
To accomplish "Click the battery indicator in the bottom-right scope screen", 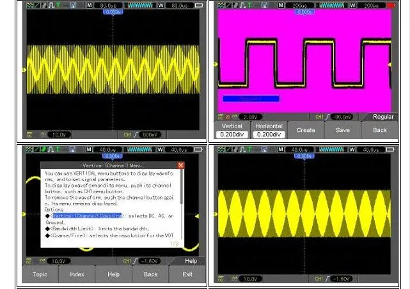I will click(390, 149).
